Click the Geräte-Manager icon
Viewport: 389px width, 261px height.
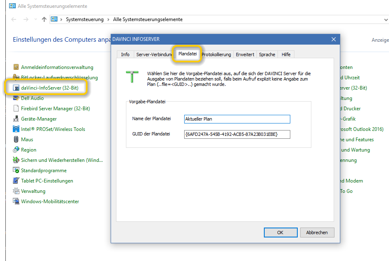click(x=16, y=119)
